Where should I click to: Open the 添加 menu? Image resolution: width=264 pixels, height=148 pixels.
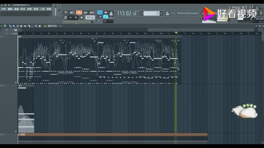tap(16, 9)
